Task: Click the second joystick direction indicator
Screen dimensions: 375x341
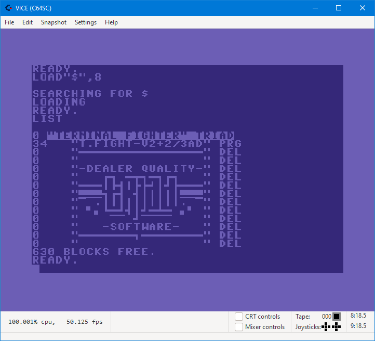Action: click(336, 326)
